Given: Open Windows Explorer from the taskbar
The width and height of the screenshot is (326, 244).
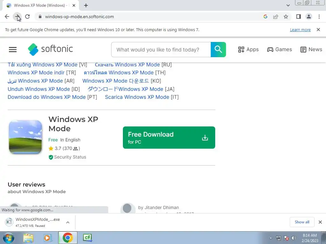Looking at the screenshot, I should (x=28, y=238).
